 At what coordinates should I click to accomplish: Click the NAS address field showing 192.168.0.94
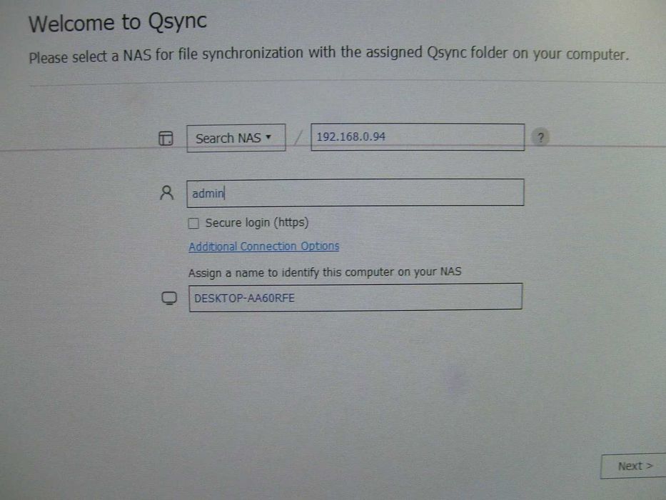[418, 137]
